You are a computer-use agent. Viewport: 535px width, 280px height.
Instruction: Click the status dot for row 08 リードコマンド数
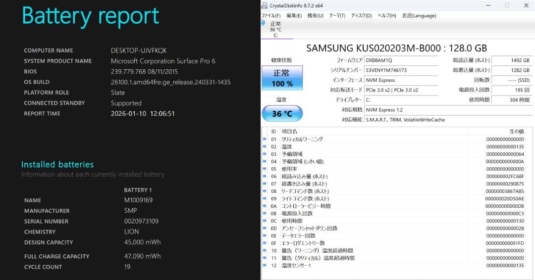[x=265, y=191]
